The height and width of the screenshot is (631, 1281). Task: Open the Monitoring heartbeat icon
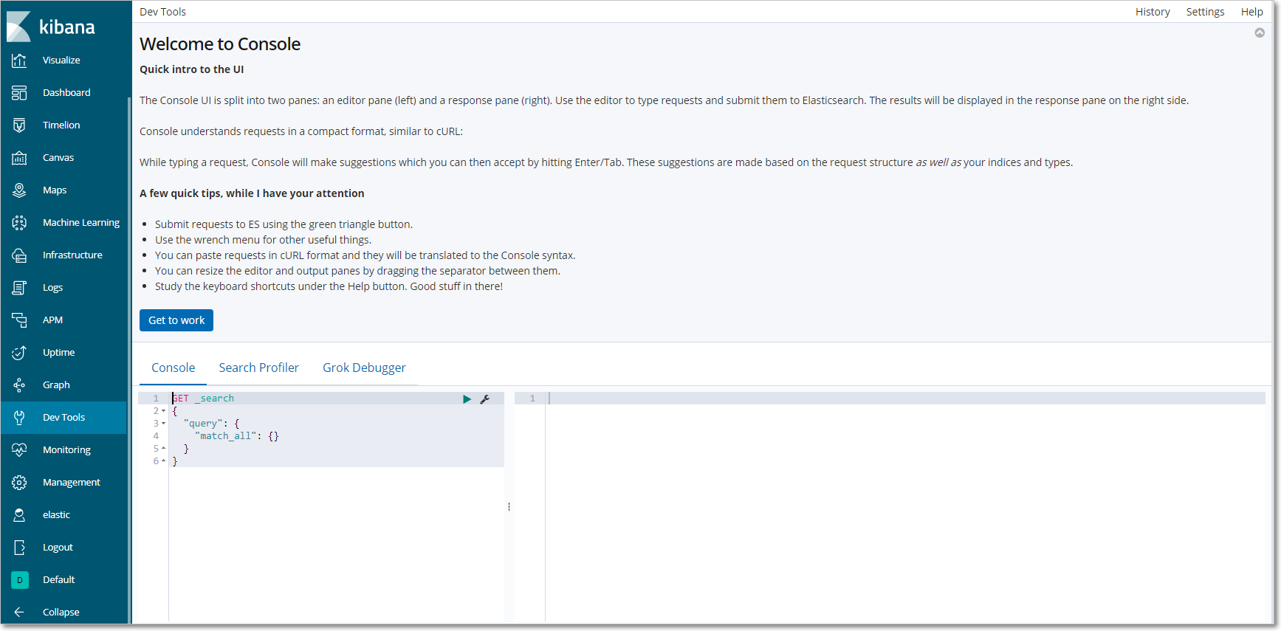(19, 450)
